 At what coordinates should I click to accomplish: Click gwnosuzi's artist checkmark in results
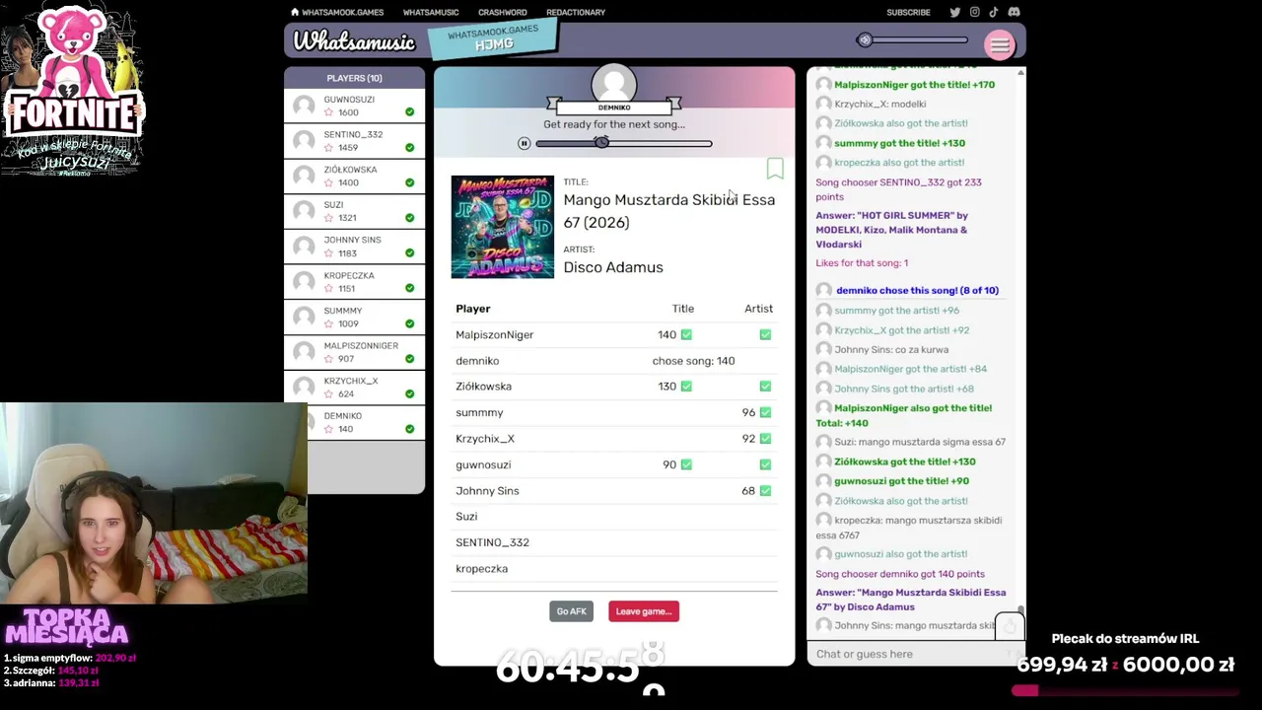pos(765,464)
